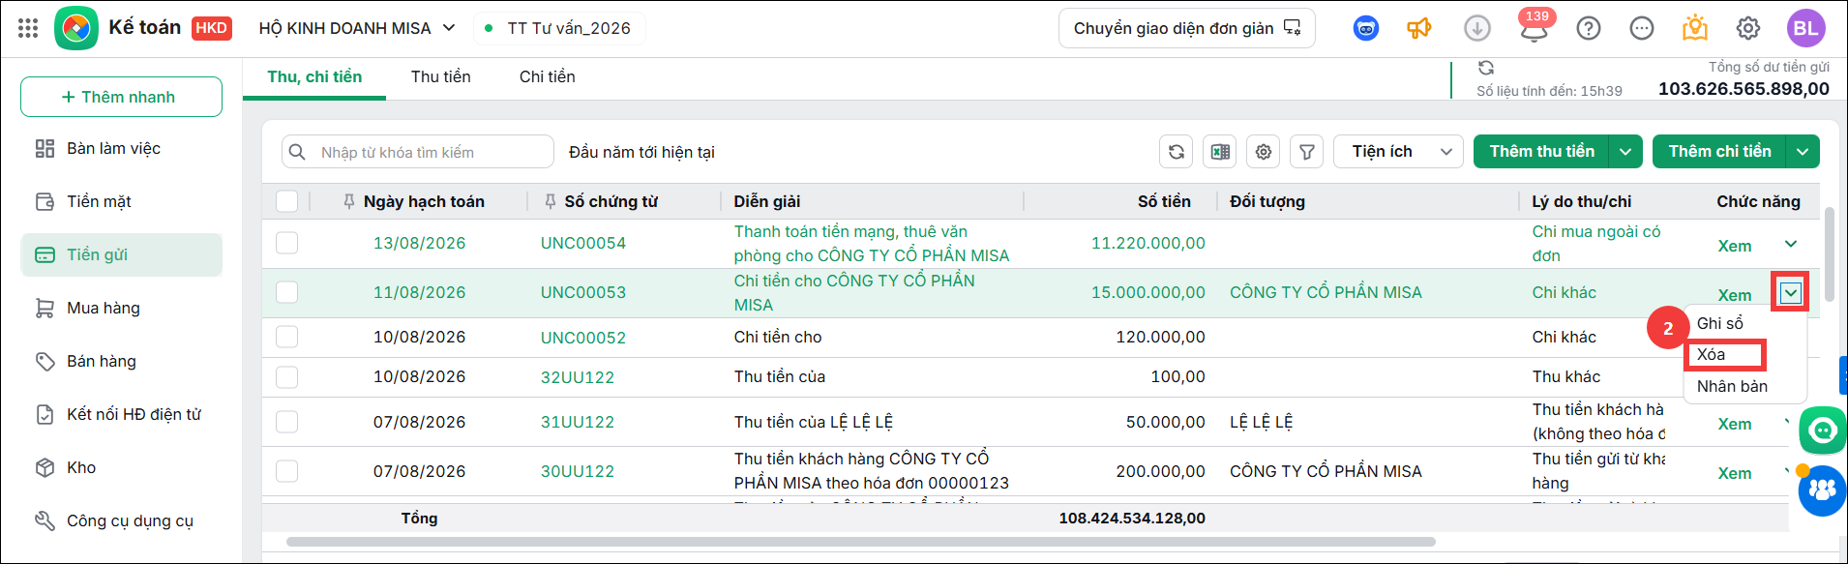This screenshot has width=1848, height=564.
Task: Open the orange gift rewards icon
Action: [1695, 28]
